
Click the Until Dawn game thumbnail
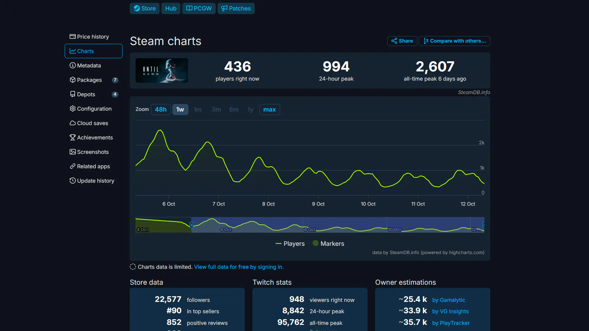click(162, 70)
